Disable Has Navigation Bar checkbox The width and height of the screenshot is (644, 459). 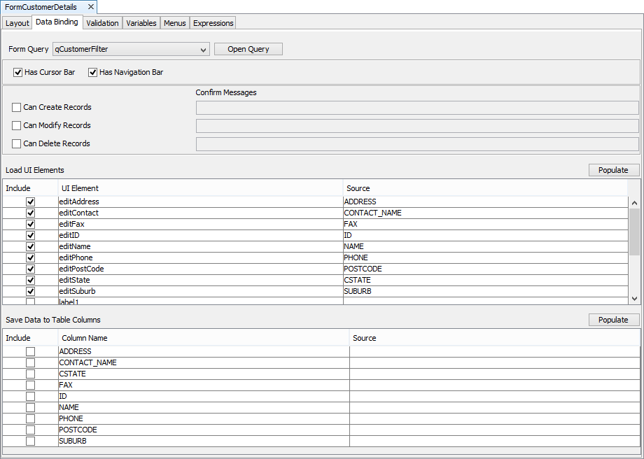click(x=92, y=73)
